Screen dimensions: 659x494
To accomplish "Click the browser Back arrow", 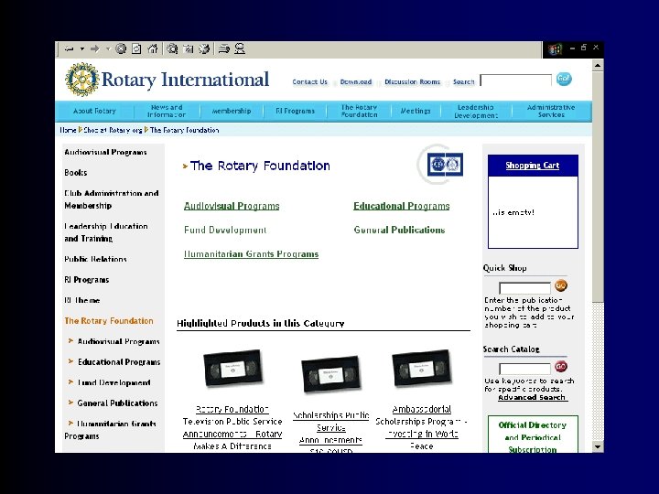I will [70, 49].
